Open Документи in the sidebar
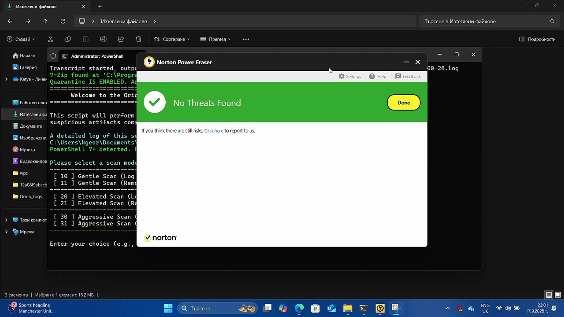 [x=27, y=126]
